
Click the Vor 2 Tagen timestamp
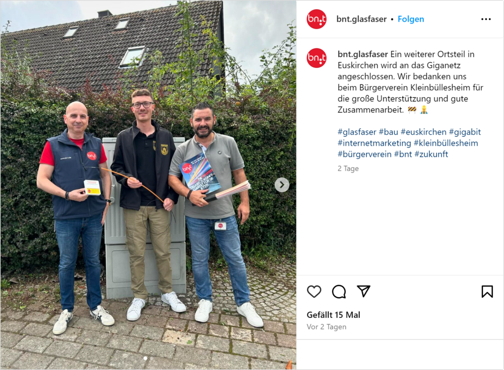[x=327, y=327]
